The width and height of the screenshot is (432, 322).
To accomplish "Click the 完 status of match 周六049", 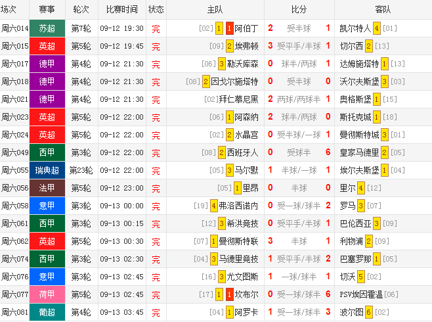I will [x=156, y=152].
